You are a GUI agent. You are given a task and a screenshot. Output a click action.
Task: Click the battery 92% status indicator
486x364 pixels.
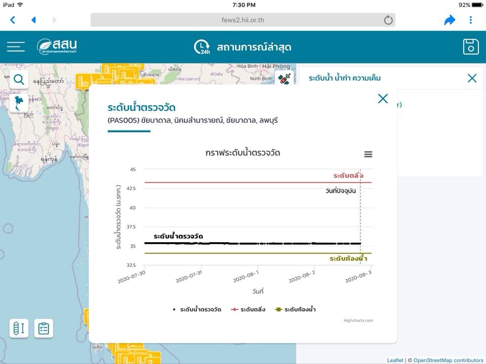[x=471, y=5]
